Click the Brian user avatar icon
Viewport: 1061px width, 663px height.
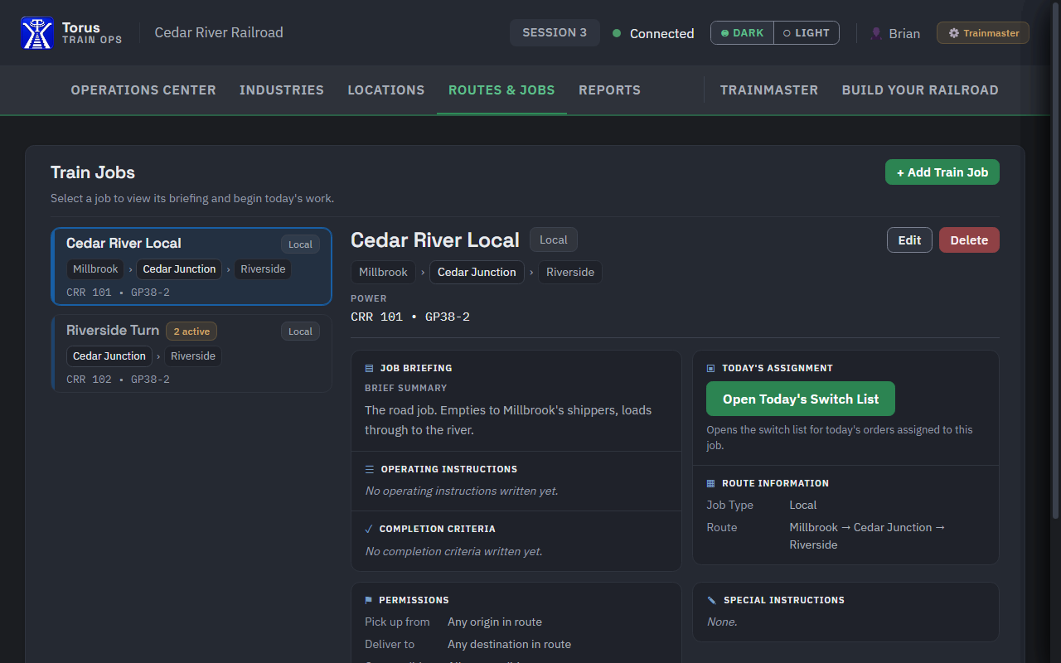(x=876, y=33)
